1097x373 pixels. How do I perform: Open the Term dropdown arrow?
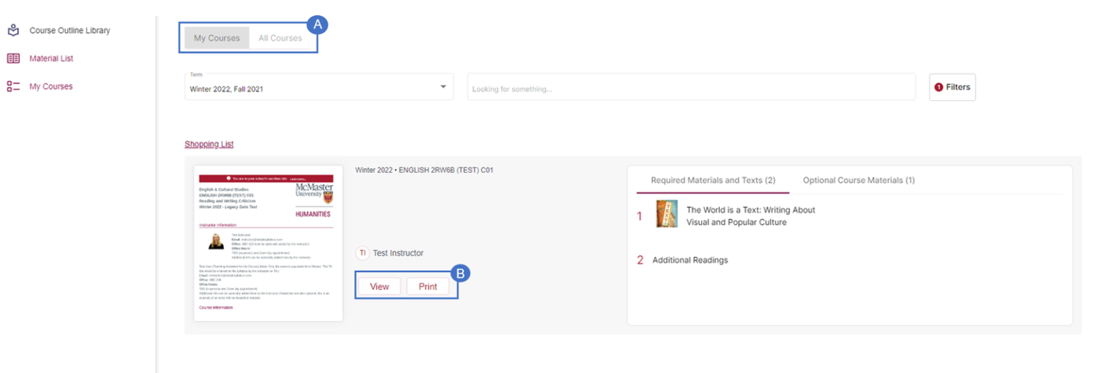443,86
